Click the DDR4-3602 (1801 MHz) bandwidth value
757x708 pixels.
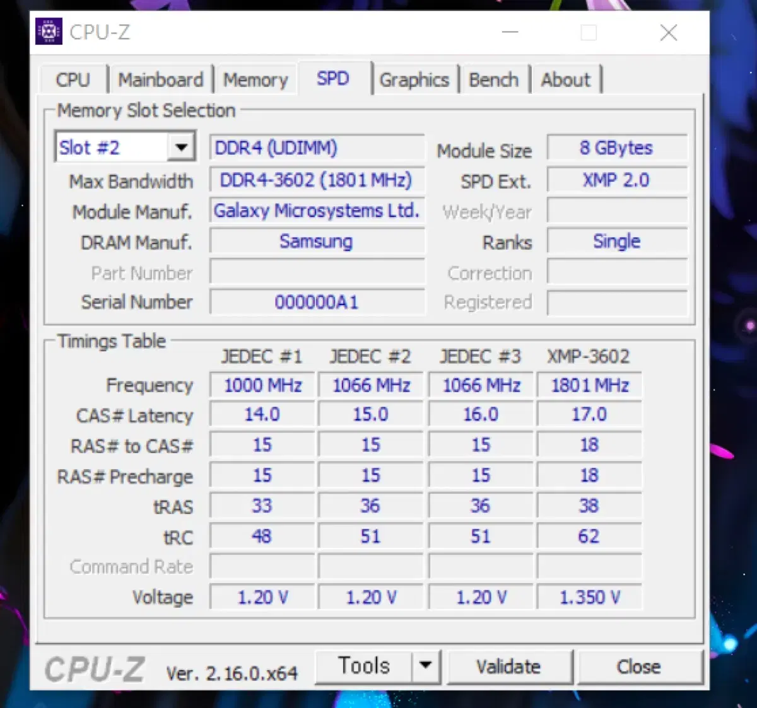(x=317, y=180)
